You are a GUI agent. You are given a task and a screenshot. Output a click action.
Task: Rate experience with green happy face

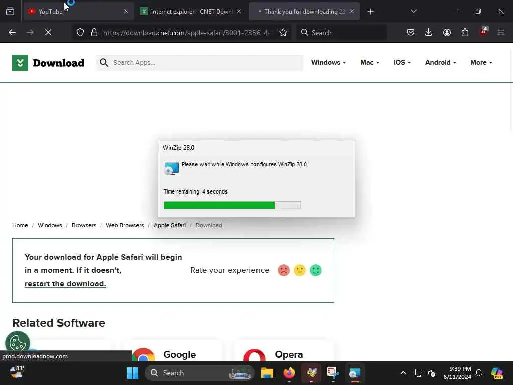click(x=316, y=270)
